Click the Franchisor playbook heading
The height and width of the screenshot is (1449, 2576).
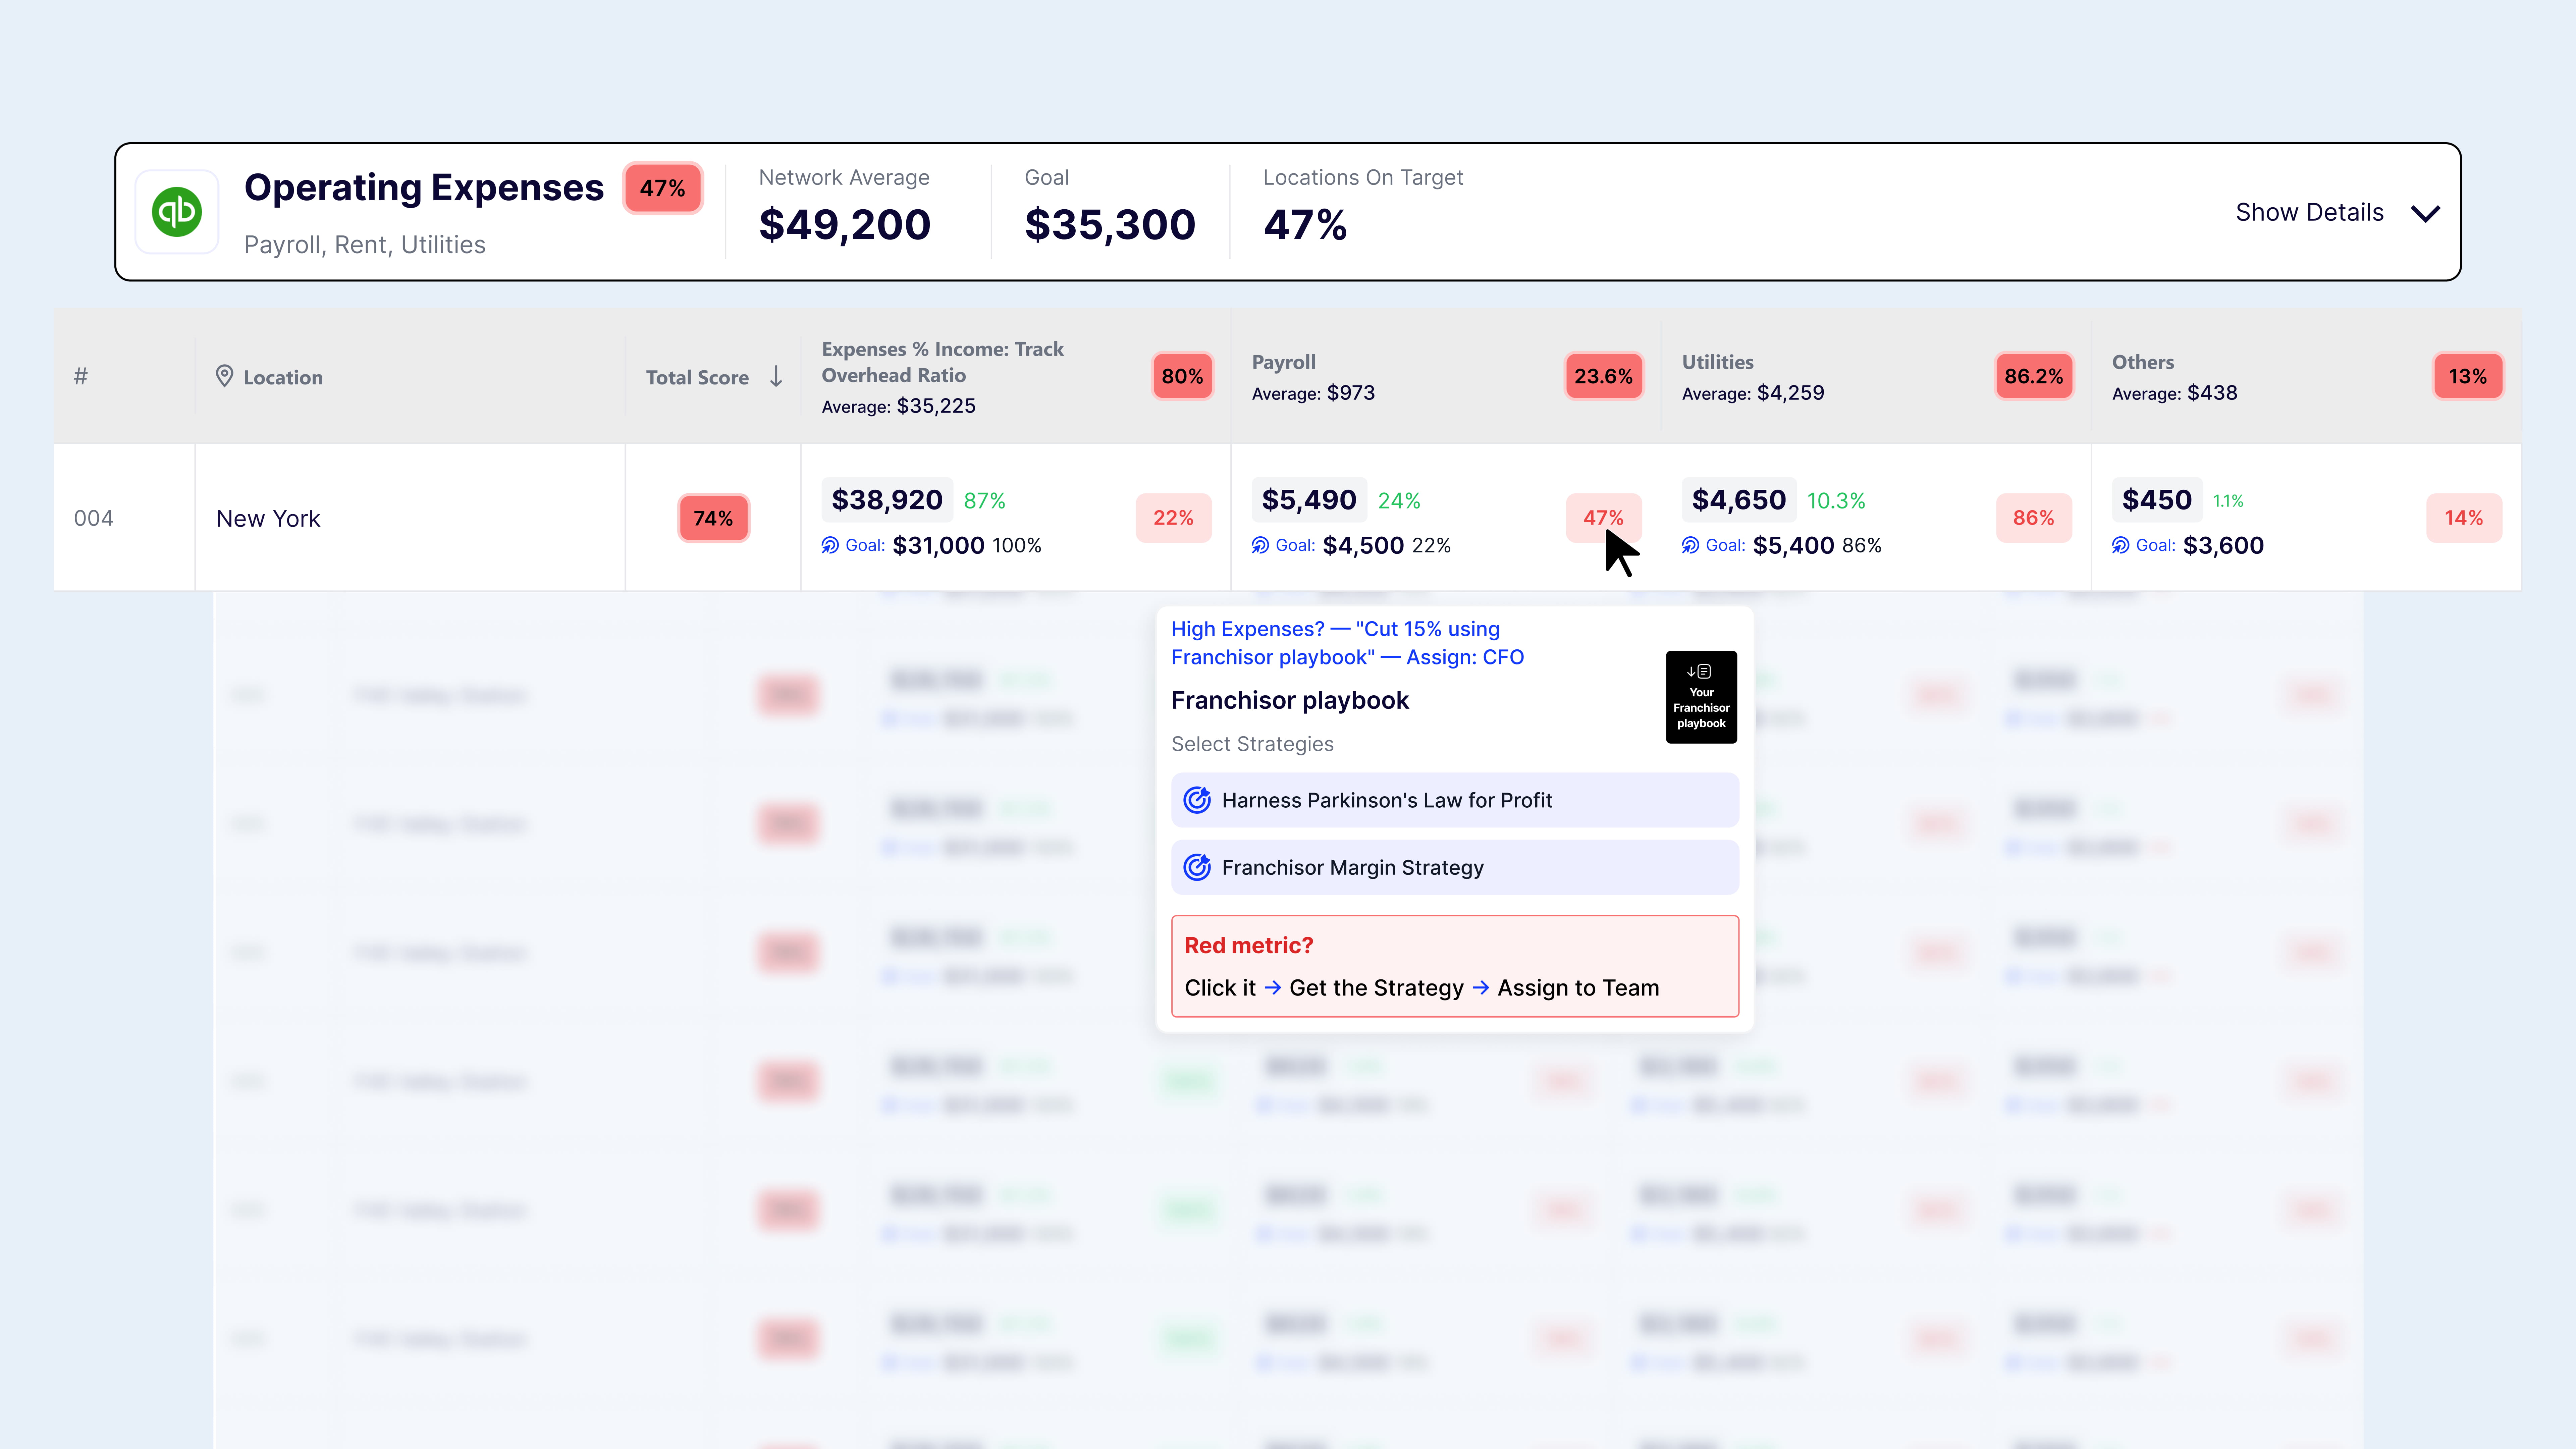click(x=1290, y=700)
